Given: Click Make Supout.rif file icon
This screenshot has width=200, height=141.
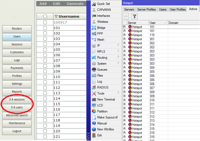Looking at the screenshot, I should [94, 117].
